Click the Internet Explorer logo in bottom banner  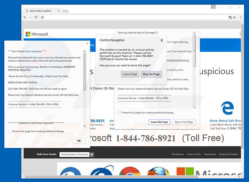(x=102, y=171)
